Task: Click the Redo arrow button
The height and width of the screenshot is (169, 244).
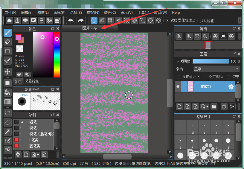Action: point(81,20)
